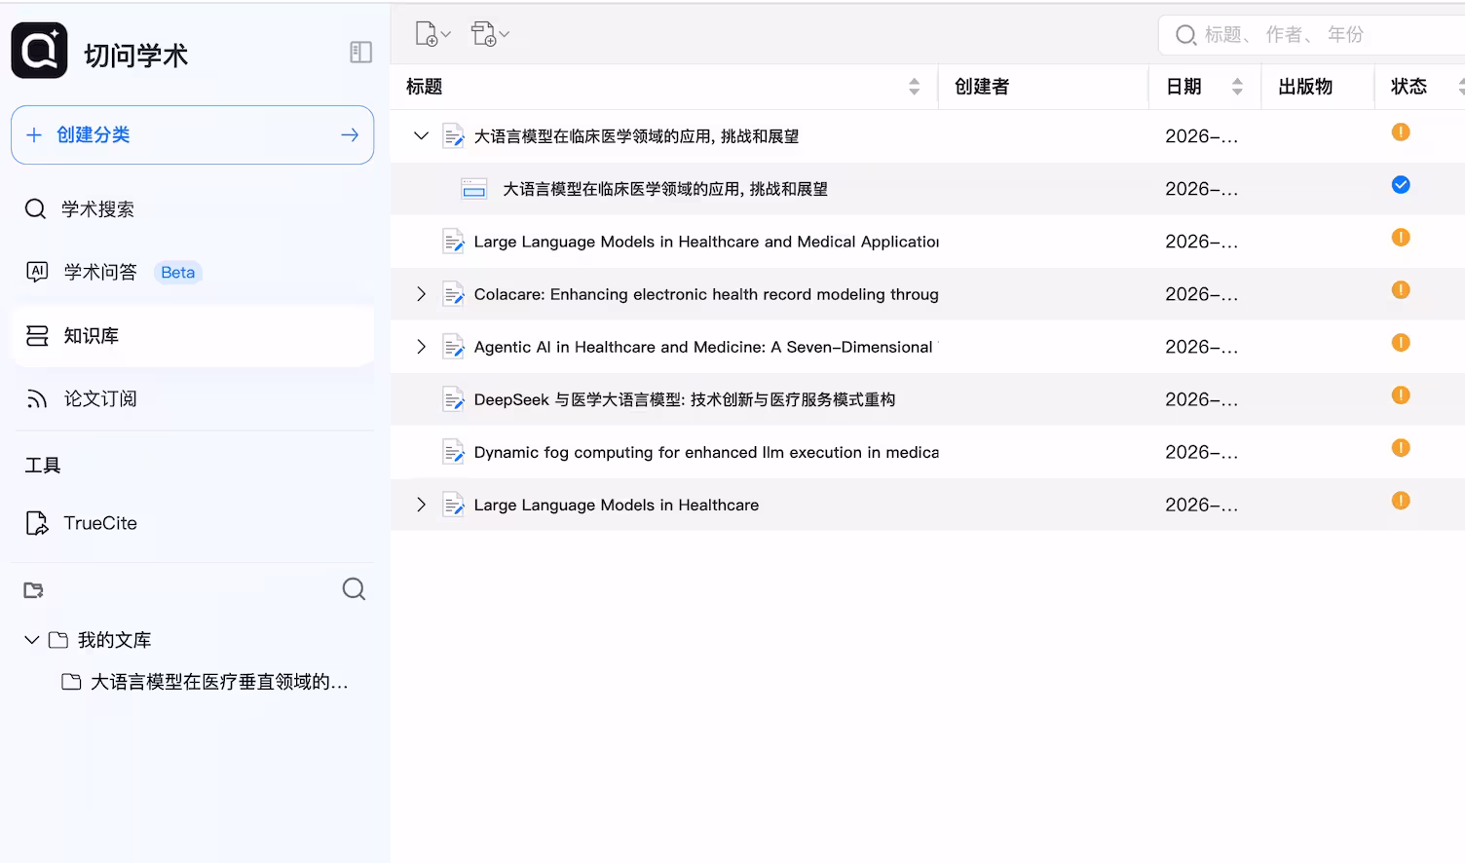Click the 创建分类 button
Viewport: 1465px width, 863px height.
click(x=192, y=134)
